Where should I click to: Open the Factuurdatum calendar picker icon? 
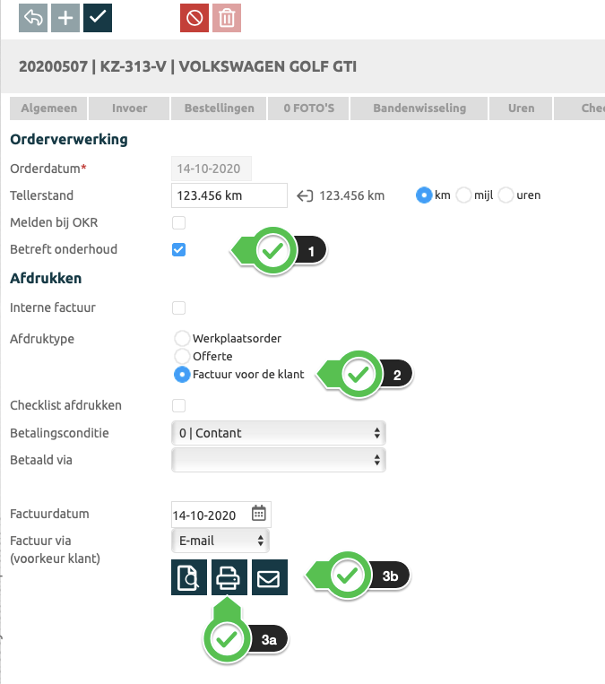click(258, 514)
